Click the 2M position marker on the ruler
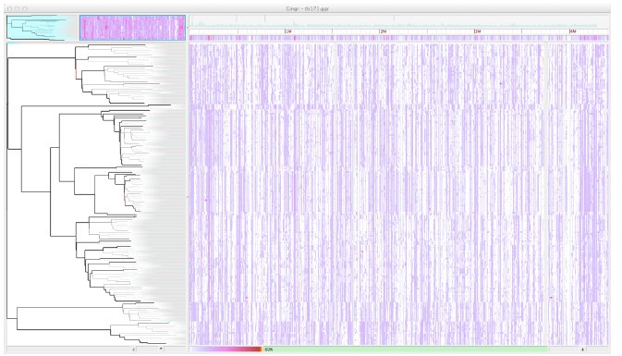The width and height of the screenshot is (622, 356). pyautogui.click(x=383, y=31)
